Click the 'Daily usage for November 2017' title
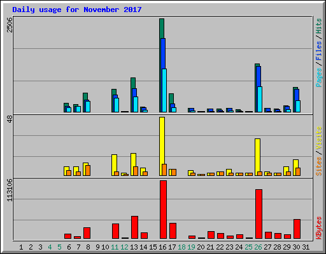Screen dimensions: 326x254 77,10
